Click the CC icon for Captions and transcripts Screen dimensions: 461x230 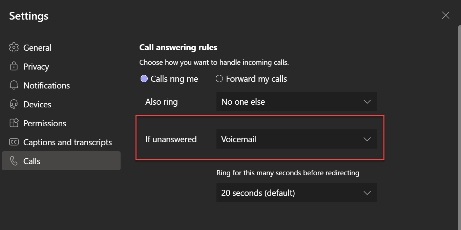pos(14,142)
